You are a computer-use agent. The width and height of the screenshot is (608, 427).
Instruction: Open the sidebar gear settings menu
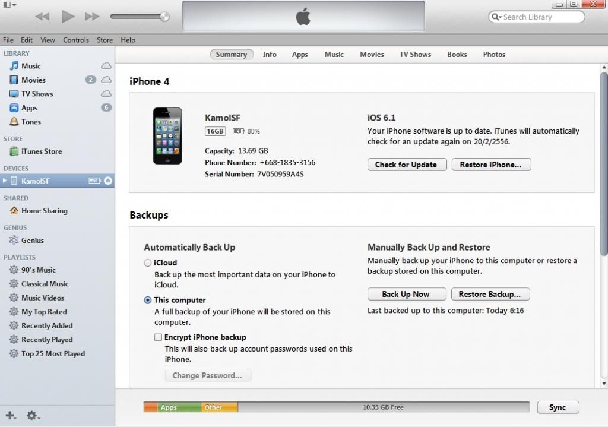33,416
